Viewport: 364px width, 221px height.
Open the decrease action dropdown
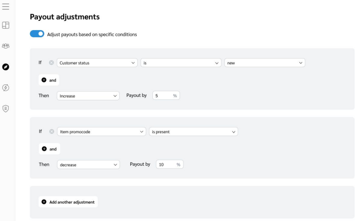pyautogui.click(x=88, y=165)
